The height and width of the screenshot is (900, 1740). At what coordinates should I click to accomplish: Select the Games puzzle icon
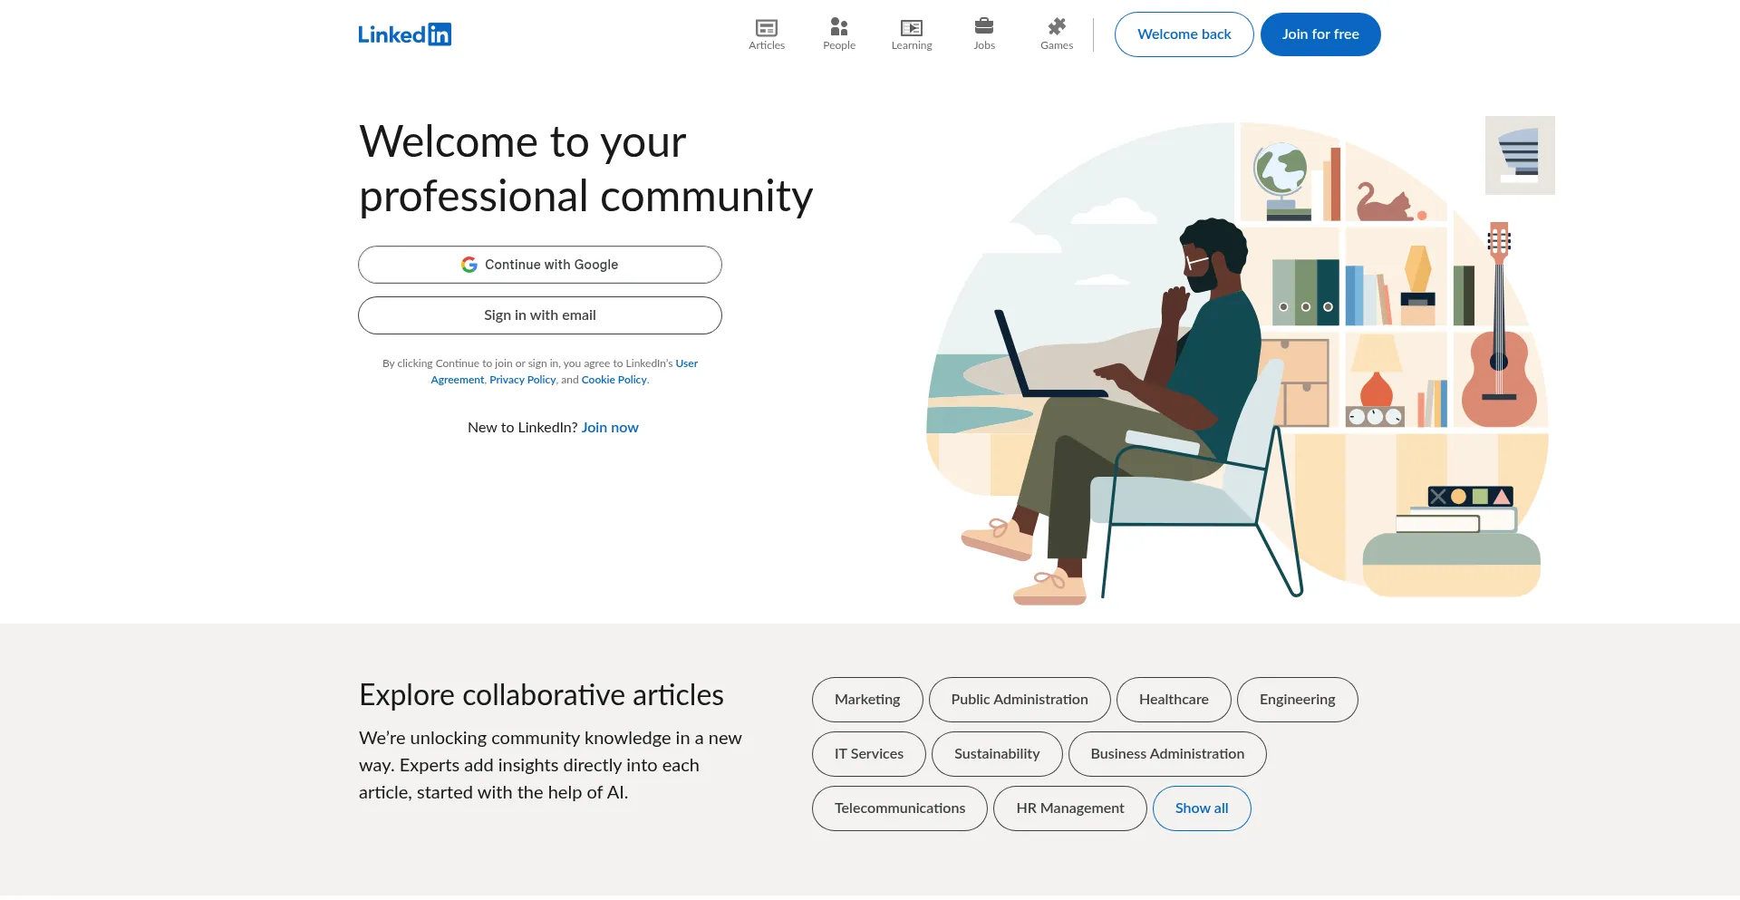click(x=1056, y=27)
